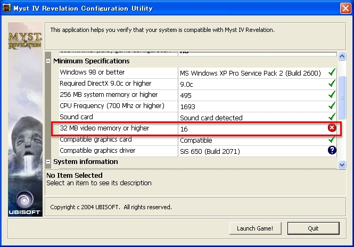This screenshot has width=354, height=247.
Task: Click the 'Minimum Specifications' section heading
Action: pyautogui.click(x=92, y=61)
